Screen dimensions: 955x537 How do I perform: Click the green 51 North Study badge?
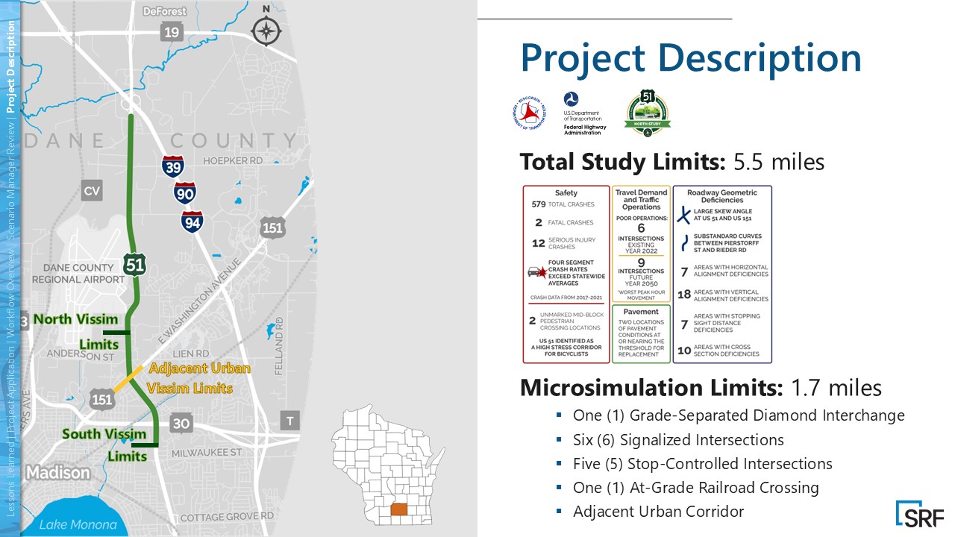647,113
